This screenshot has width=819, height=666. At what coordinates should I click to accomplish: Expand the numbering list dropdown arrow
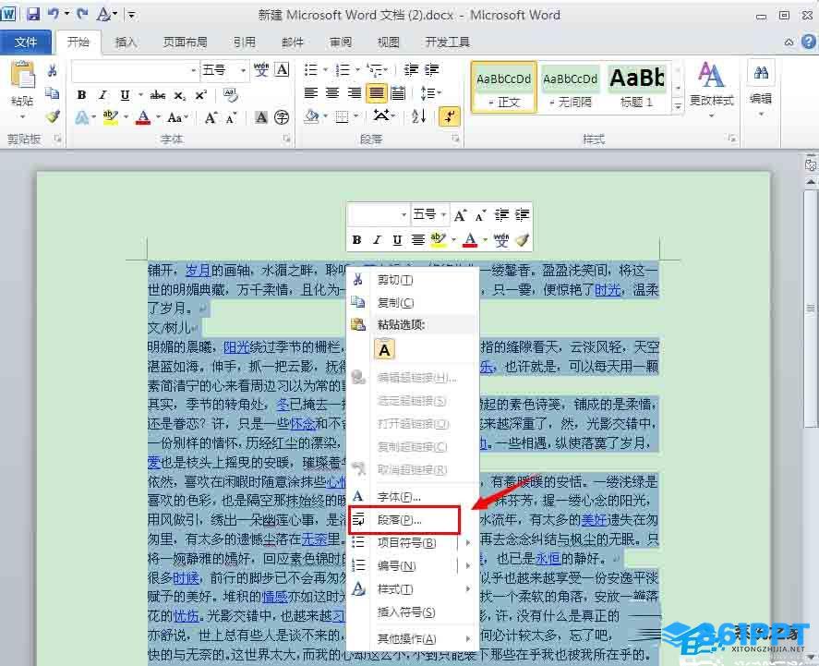(x=357, y=69)
